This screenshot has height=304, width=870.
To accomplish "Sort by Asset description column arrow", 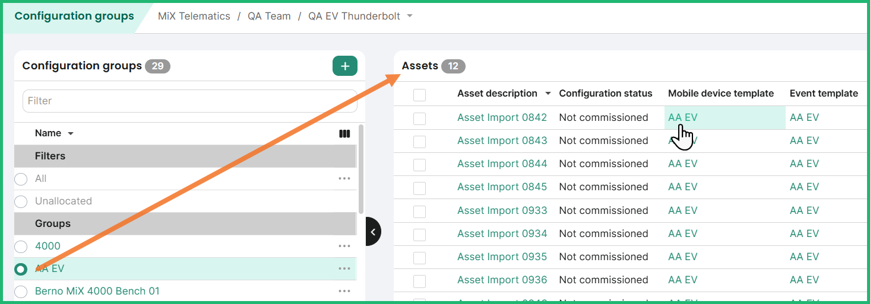I will [548, 94].
